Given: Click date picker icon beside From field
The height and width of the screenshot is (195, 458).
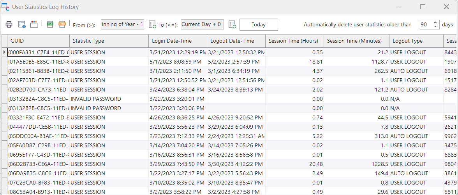Looking at the screenshot, I should [x=153, y=24].
